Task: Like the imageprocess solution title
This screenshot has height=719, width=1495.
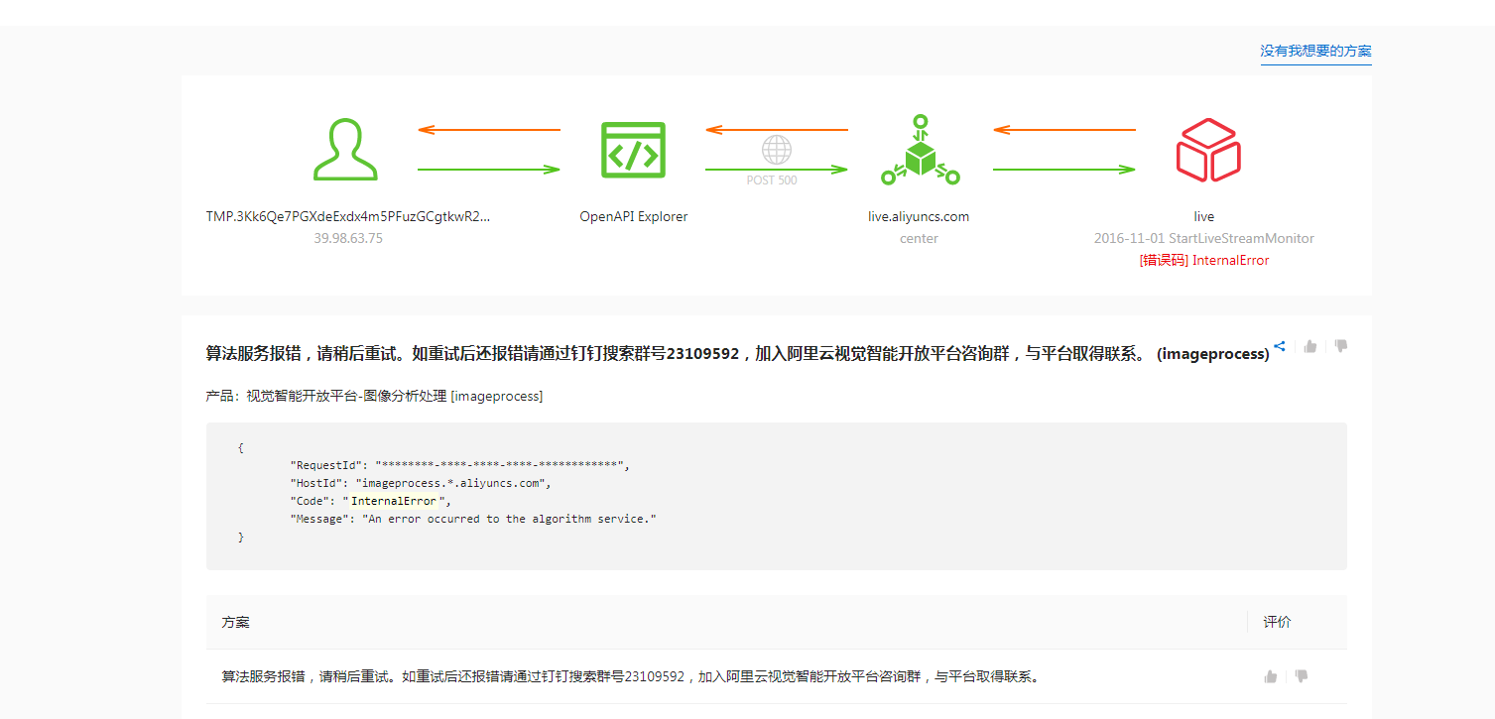Action: click(x=1310, y=346)
